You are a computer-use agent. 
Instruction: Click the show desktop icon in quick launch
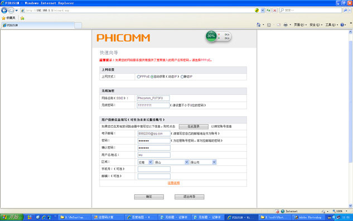point(38,217)
